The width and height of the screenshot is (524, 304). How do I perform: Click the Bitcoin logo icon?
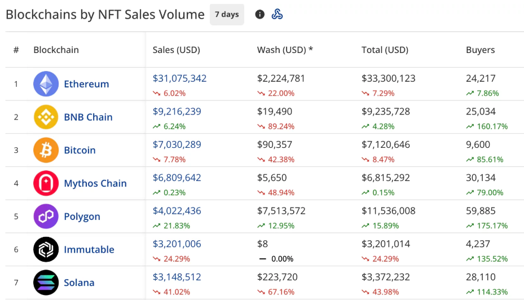coord(46,151)
